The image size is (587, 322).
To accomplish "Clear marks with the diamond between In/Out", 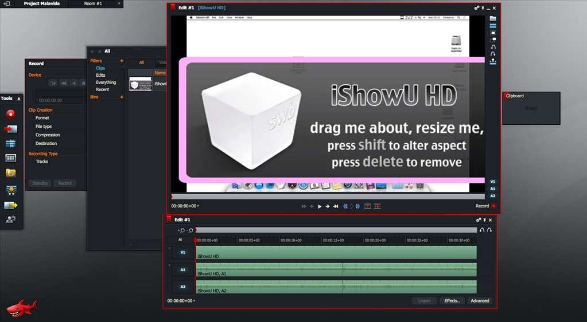I will pyautogui.click(x=352, y=206).
